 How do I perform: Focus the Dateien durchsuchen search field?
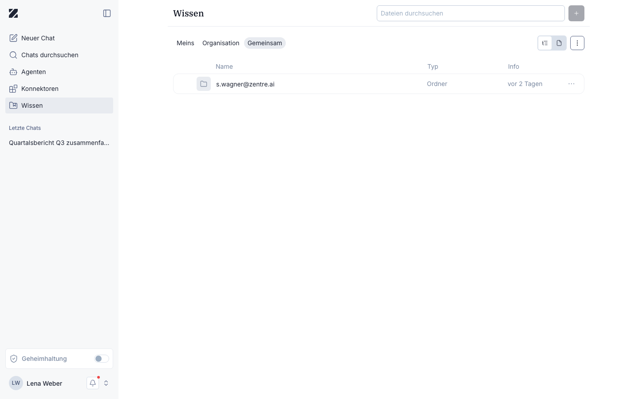coord(471,13)
